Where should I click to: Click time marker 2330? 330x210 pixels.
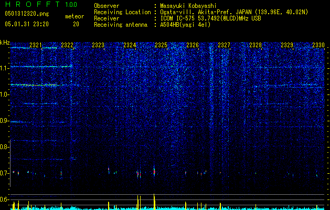(x=318, y=45)
